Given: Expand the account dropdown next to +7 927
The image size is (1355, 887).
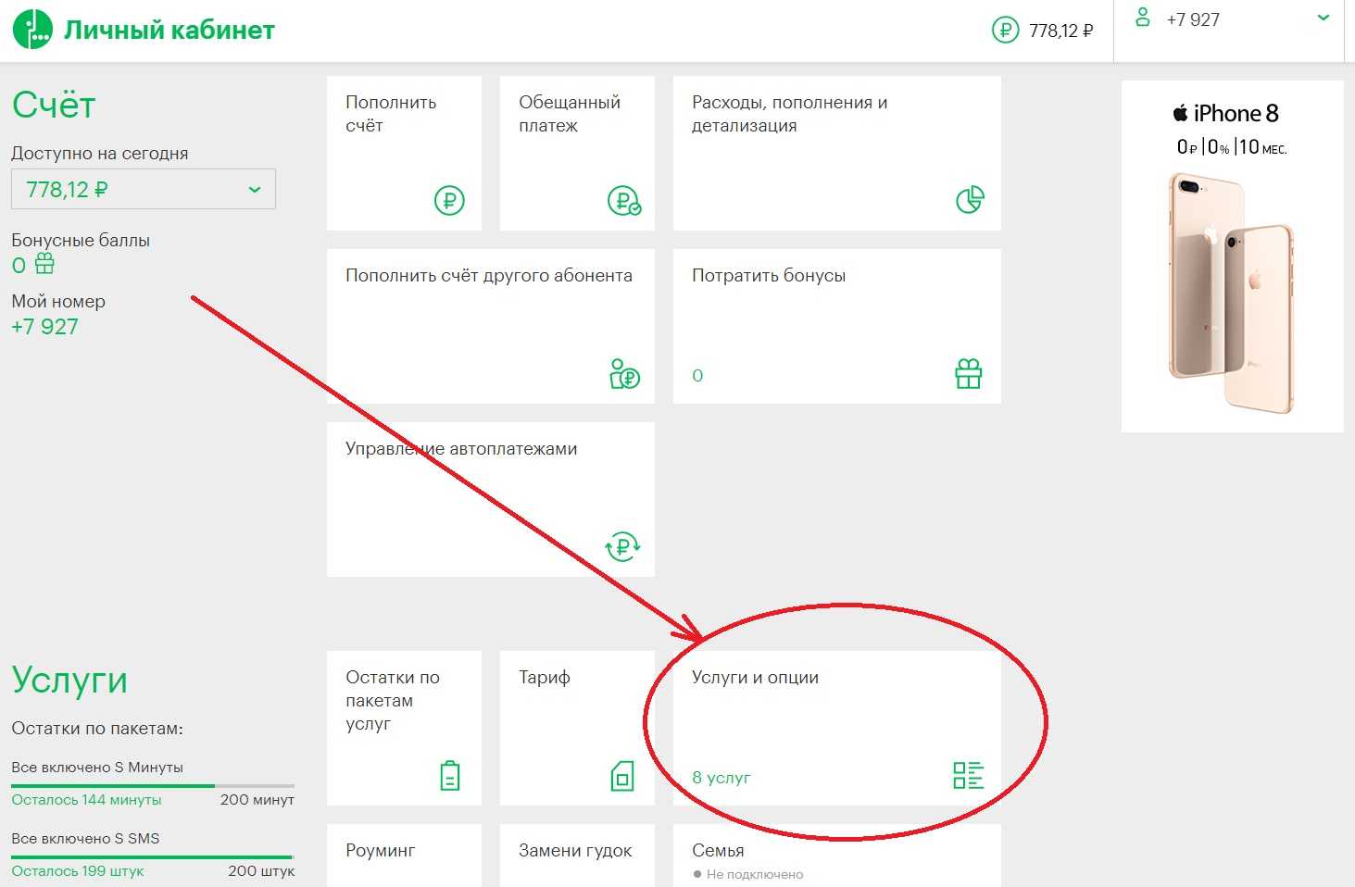Looking at the screenshot, I should tap(1324, 19).
